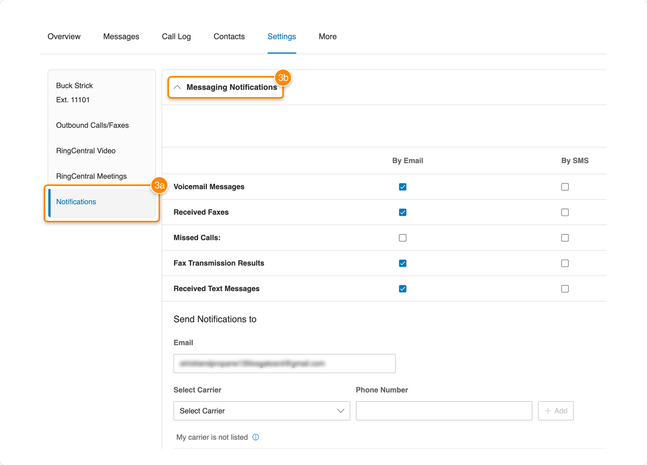Click My carrier is not listed link
This screenshot has height=465, width=647.
212,437
